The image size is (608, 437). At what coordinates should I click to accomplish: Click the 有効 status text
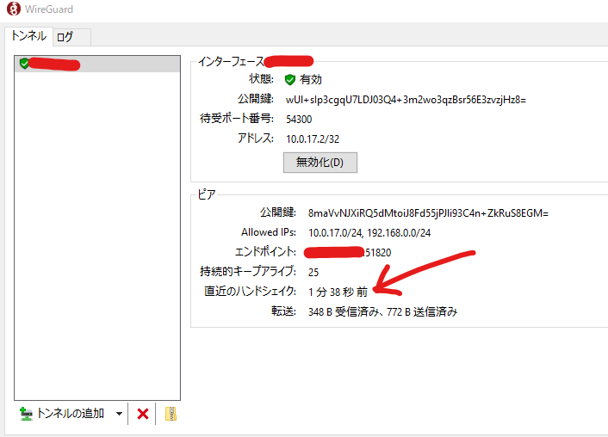(x=311, y=79)
